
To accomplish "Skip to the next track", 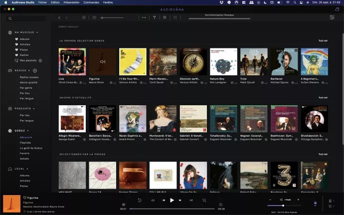I will click(181, 200).
